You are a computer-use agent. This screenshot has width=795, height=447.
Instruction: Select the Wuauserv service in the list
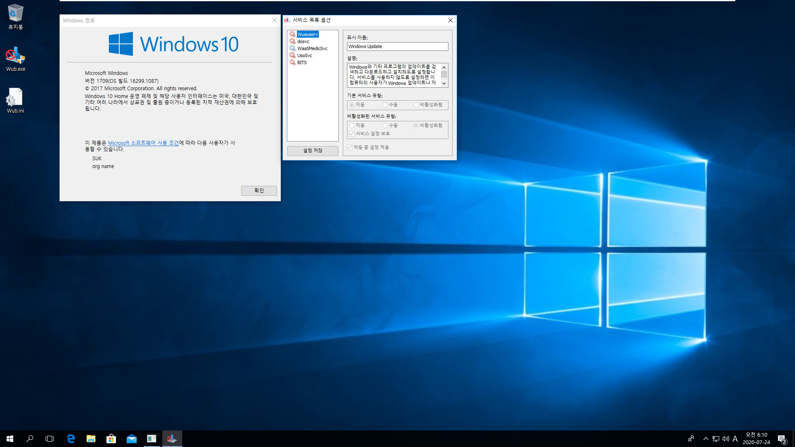308,34
